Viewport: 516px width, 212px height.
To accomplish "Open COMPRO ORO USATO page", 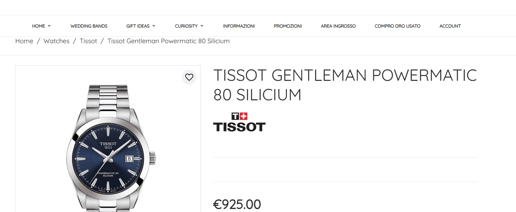I will (398, 26).
